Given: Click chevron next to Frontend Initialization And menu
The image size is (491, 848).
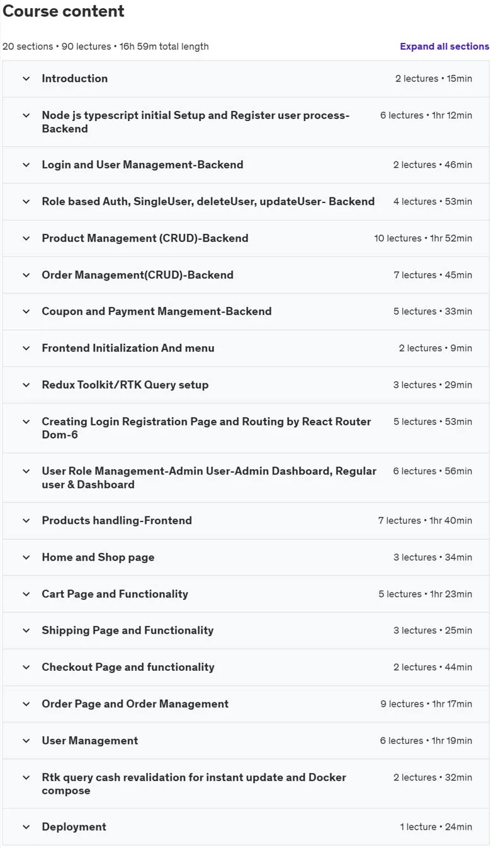Looking at the screenshot, I should coord(26,348).
